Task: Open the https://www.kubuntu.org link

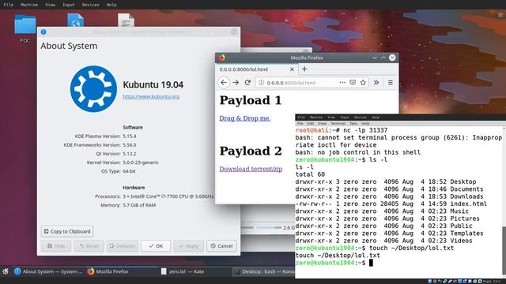Action: coord(151,96)
